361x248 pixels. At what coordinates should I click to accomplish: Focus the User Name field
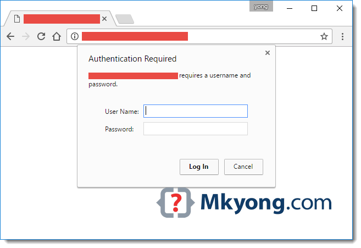click(196, 111)
